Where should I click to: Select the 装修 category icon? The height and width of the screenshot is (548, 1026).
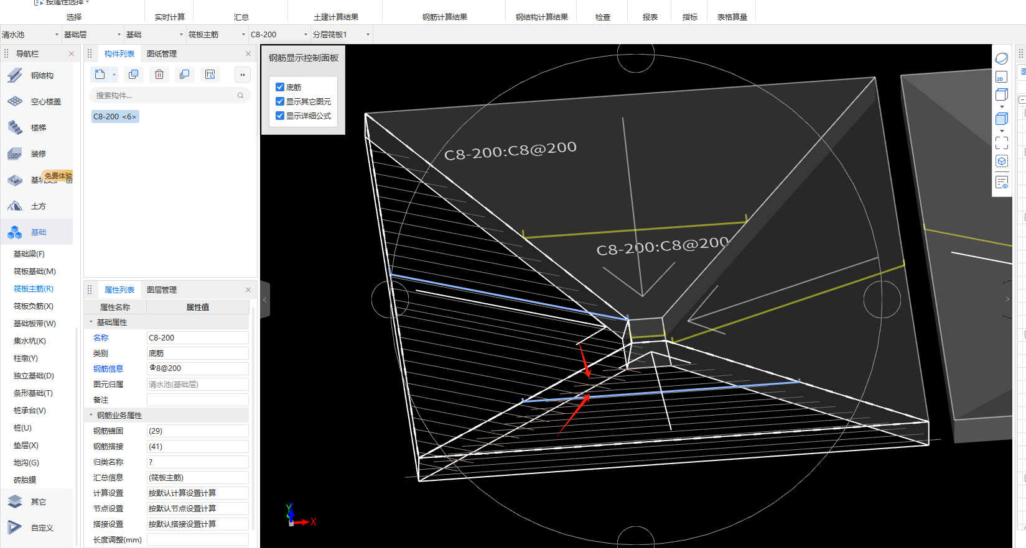15,154
